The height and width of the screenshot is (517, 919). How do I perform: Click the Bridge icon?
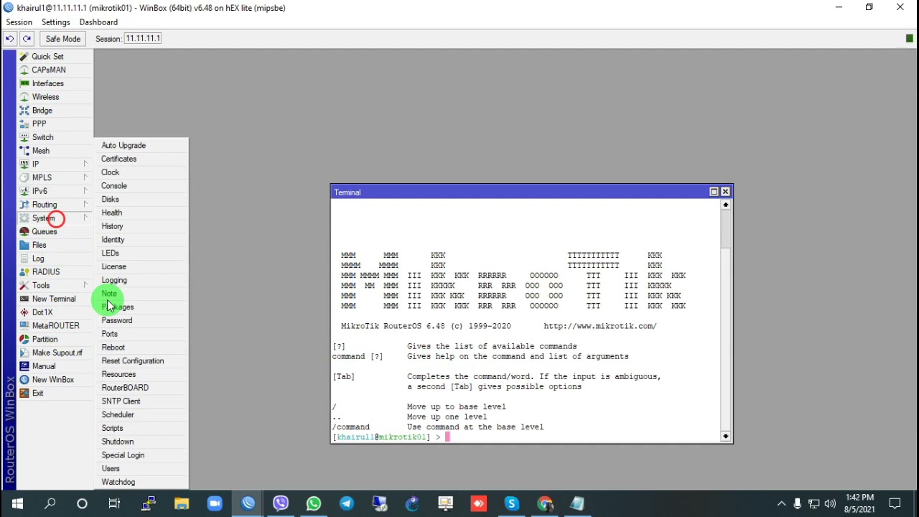(24, 111)
